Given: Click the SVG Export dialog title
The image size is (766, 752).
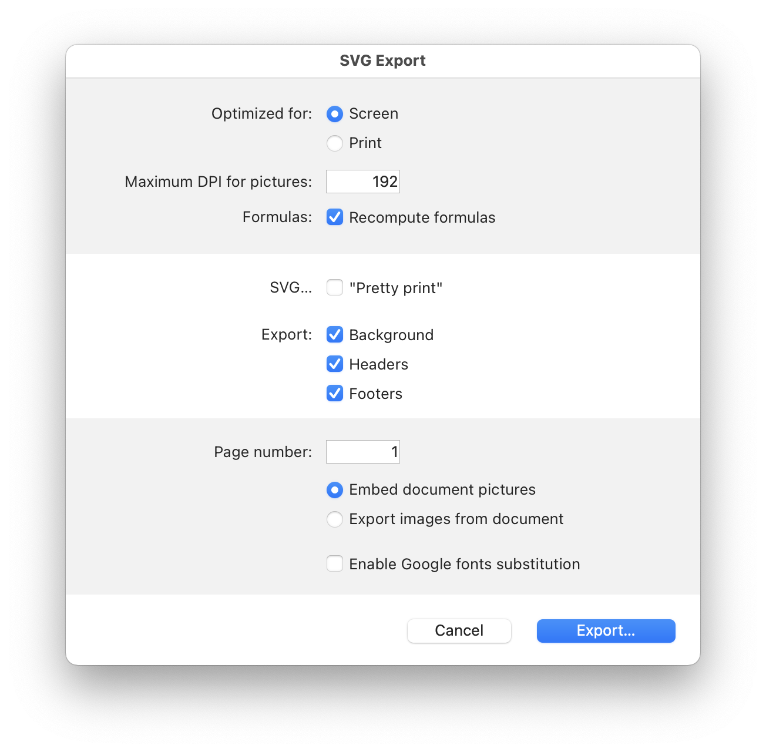Looking at the screenshot, I should (382, 61).
